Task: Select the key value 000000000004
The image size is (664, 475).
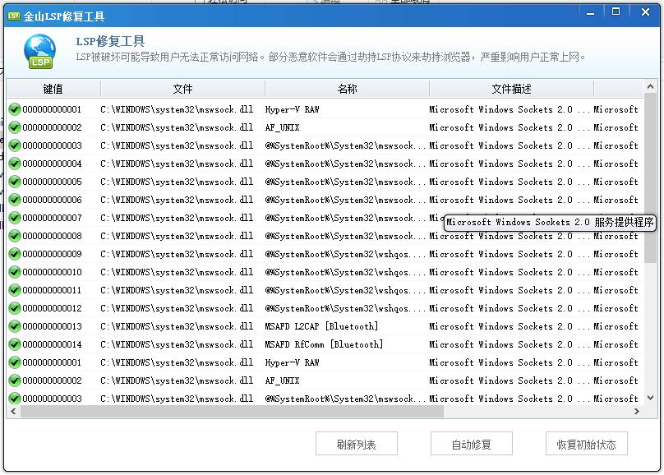Action: pos(52,164)
